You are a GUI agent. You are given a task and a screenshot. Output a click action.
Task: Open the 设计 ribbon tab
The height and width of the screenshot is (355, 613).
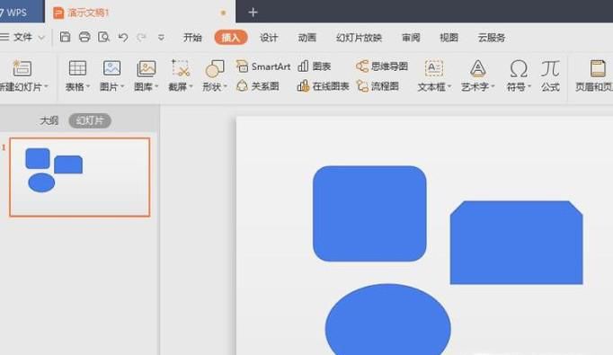coord(269,38)
